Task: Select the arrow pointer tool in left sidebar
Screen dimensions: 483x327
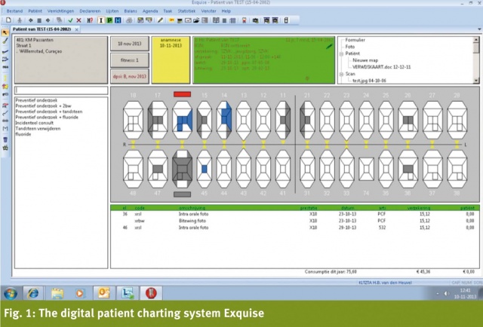Action: pyautogui.click(x=5, y=32)
